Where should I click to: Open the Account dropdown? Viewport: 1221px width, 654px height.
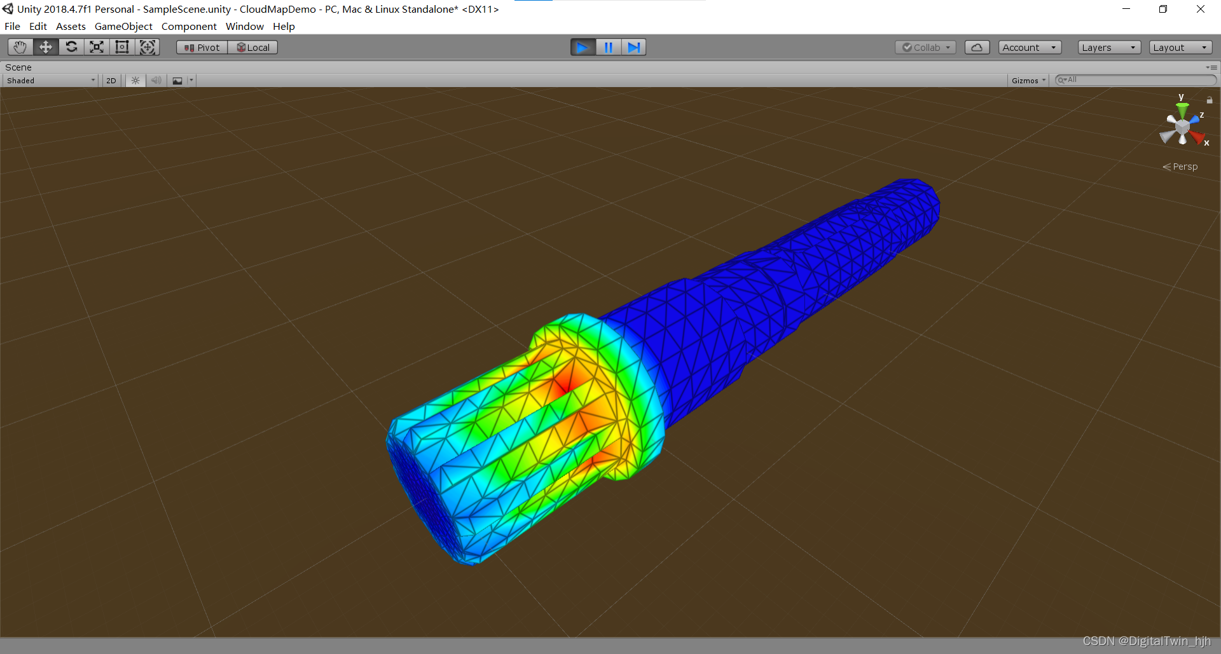pyautogui.click(x=1030, y=48)
